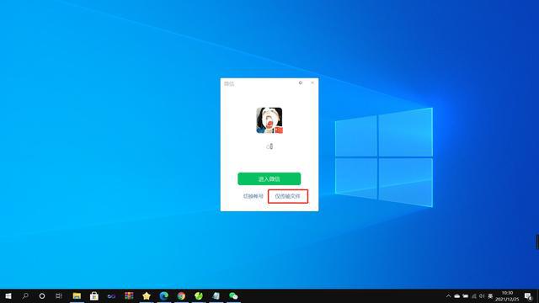Choose 仅传输文件 file transfer only option
Screen dimensions: 539x303
288,196
